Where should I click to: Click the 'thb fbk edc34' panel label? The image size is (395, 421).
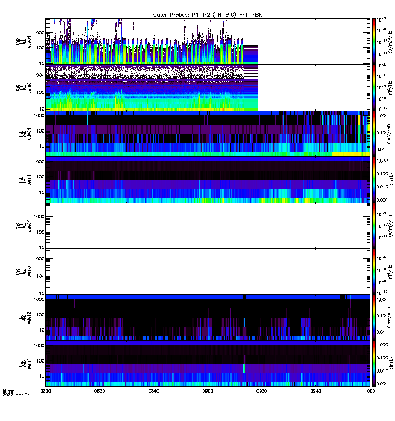click(25, 134)
